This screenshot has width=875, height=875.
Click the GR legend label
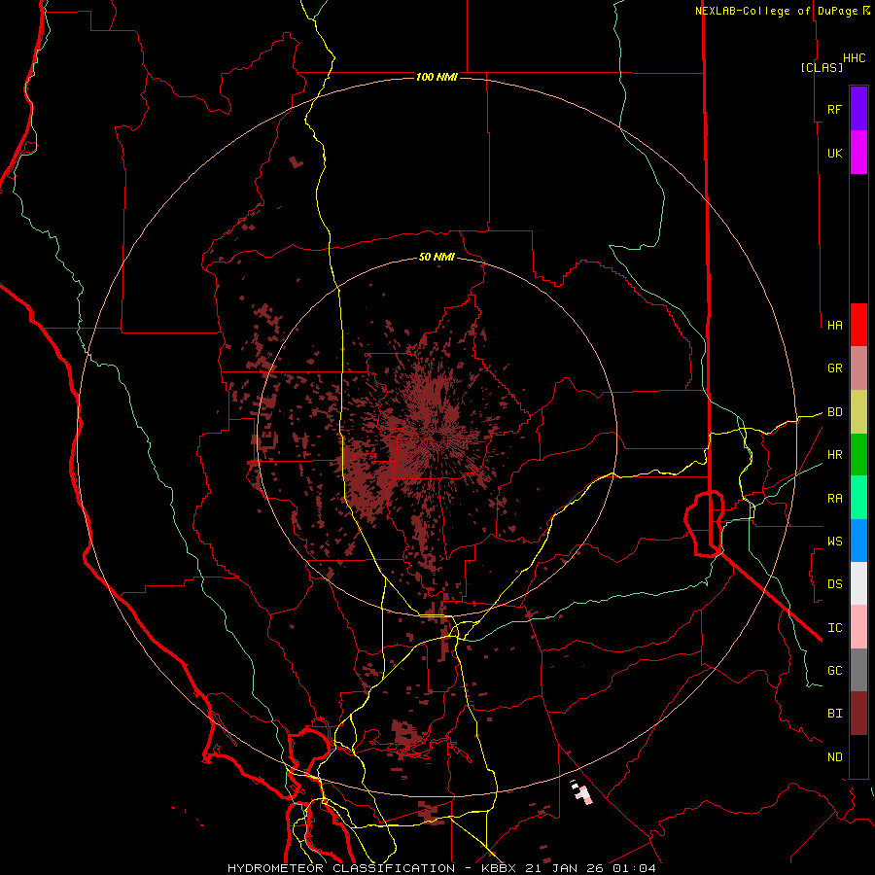[x=835, y=368]
